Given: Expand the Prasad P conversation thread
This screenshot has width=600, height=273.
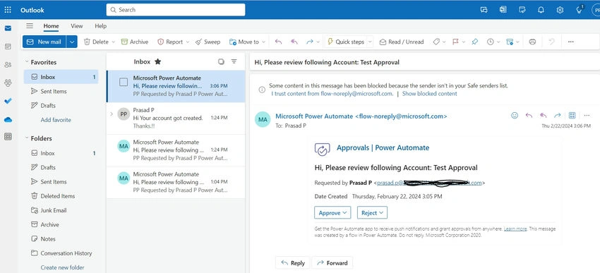Looking at the screenshot, I should pyautogui.click(x=112, y=114).
